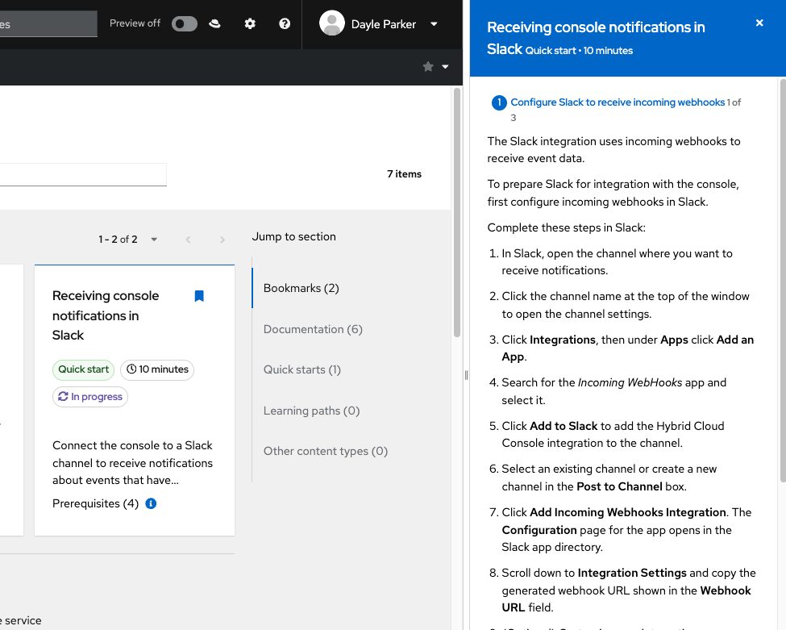Image resolution: width=786 pixels, height=630 pixels.
Task: Open Configure Slack to receive incoming webhooks step
Action: (618, 102)
